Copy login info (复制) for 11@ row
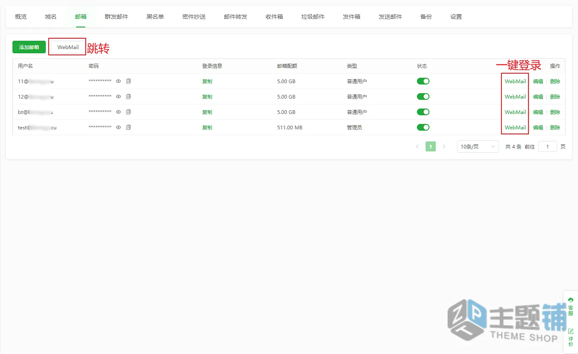This screenshot has height=354, width=578. click(207, 82)
